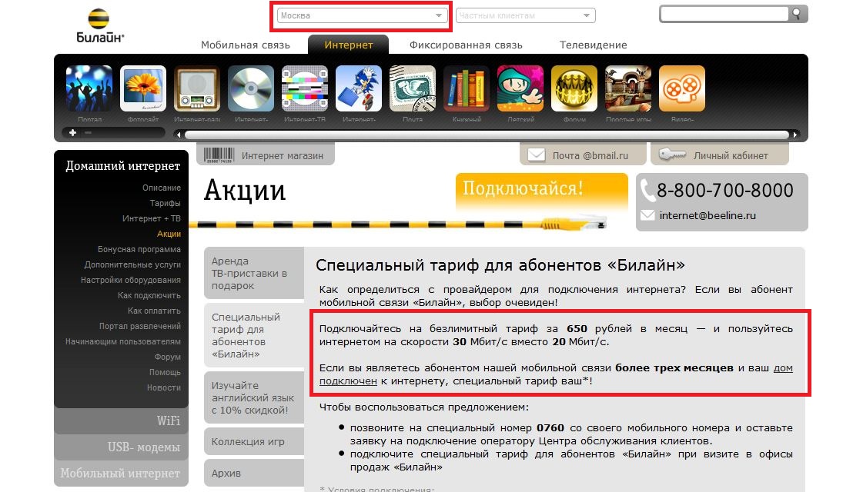Open Как подключить in the sidebar
843x492 pixels.
[x=149, y=295]
